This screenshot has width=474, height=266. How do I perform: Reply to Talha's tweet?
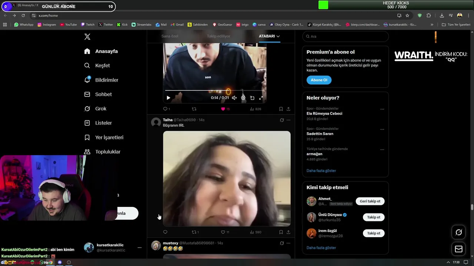(x=165, y=232)
